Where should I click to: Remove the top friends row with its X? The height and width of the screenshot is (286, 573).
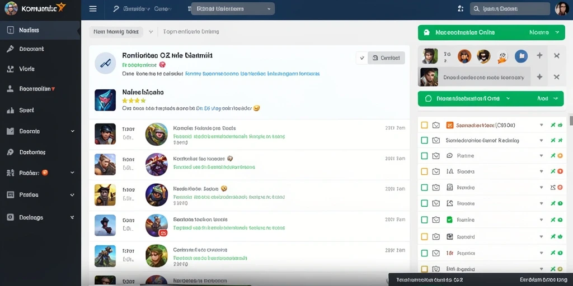[x=557, y=56]
